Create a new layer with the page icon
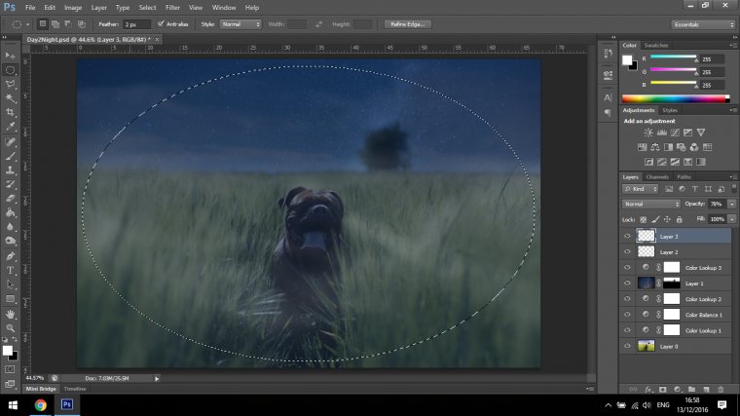 pyautogui.click(x=706, y=390)
